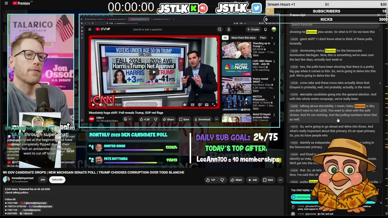The height and width of the screenshot is (218, 388).
Task: Enter fullscreen on embedded CNN video
Action: pyautogui.click(x=214, y=105)
